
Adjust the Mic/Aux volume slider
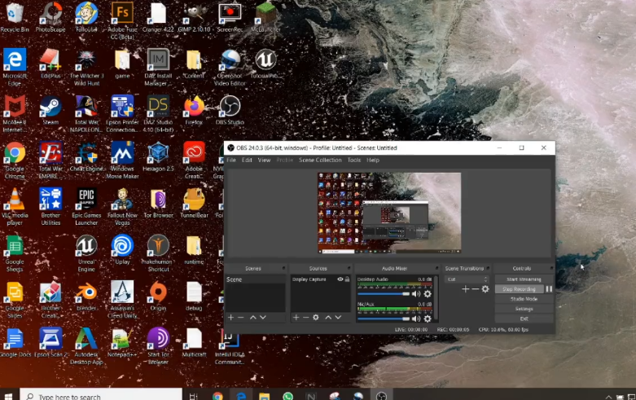(384, 319)
